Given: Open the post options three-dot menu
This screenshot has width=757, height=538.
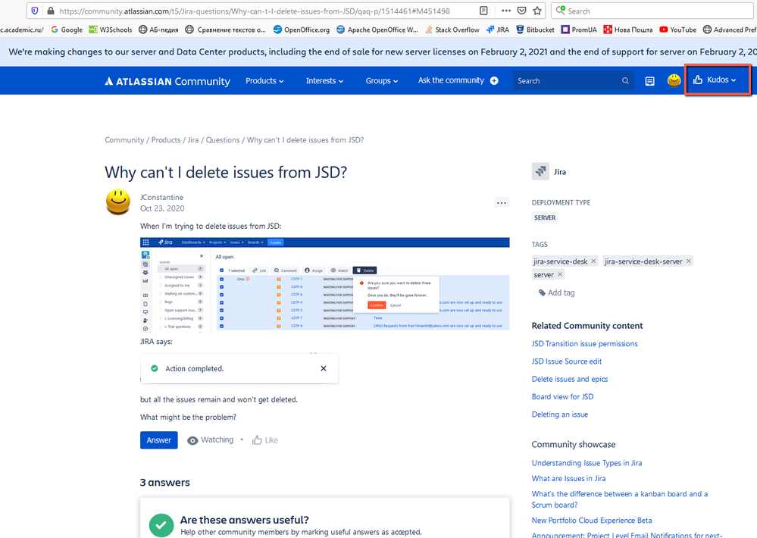Looking at the screenshot, I should pyautogui.click(x=502, y=203).
